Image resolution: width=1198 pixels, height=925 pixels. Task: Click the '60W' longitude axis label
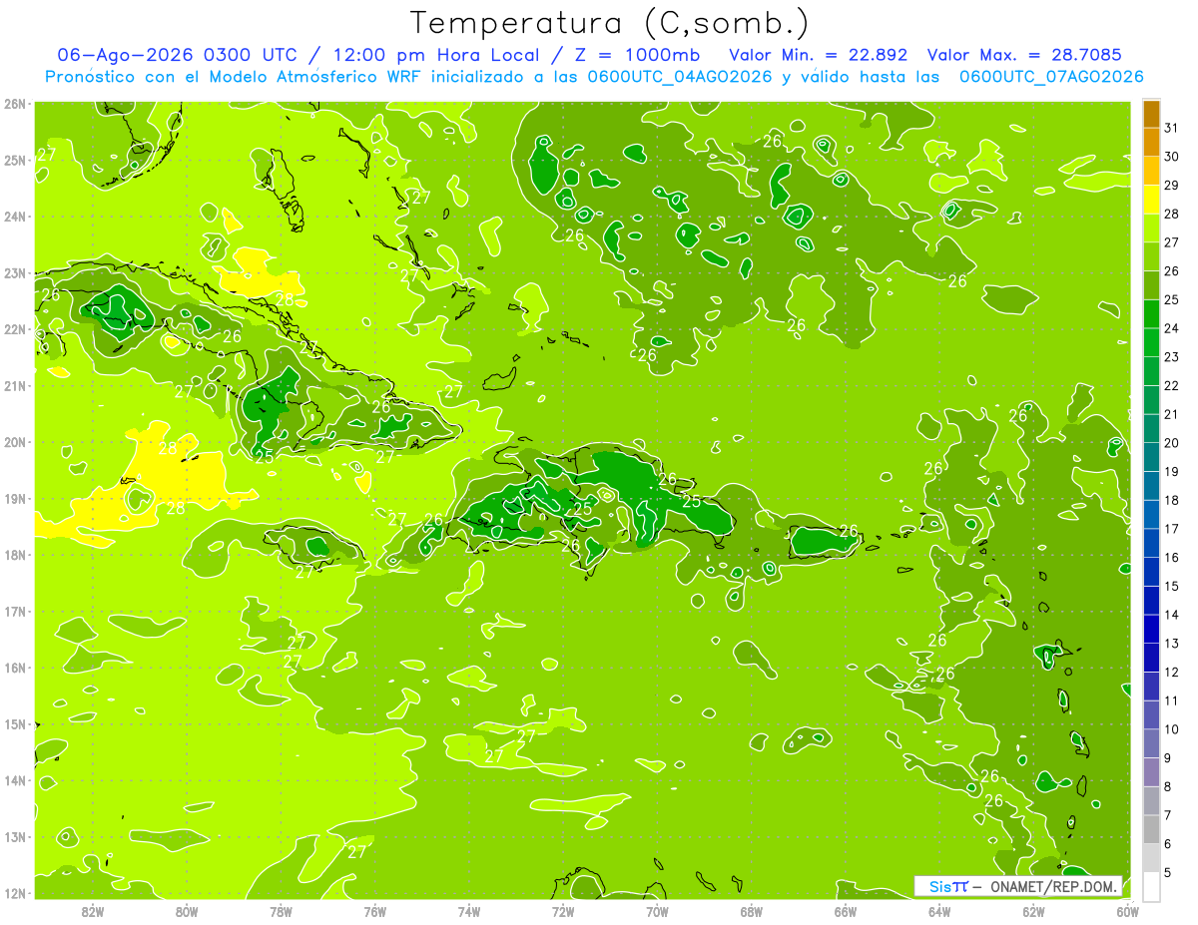pyautogui.click(x=1128, y=911)
